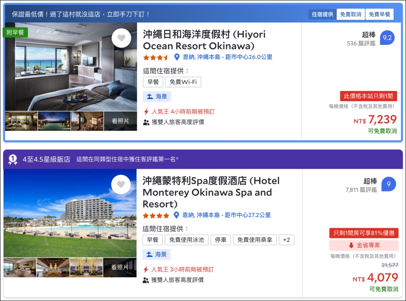Open the 距市中心26.0公里 location link
The width and height of the screenshot is (406, 301).
click(228, 57)
